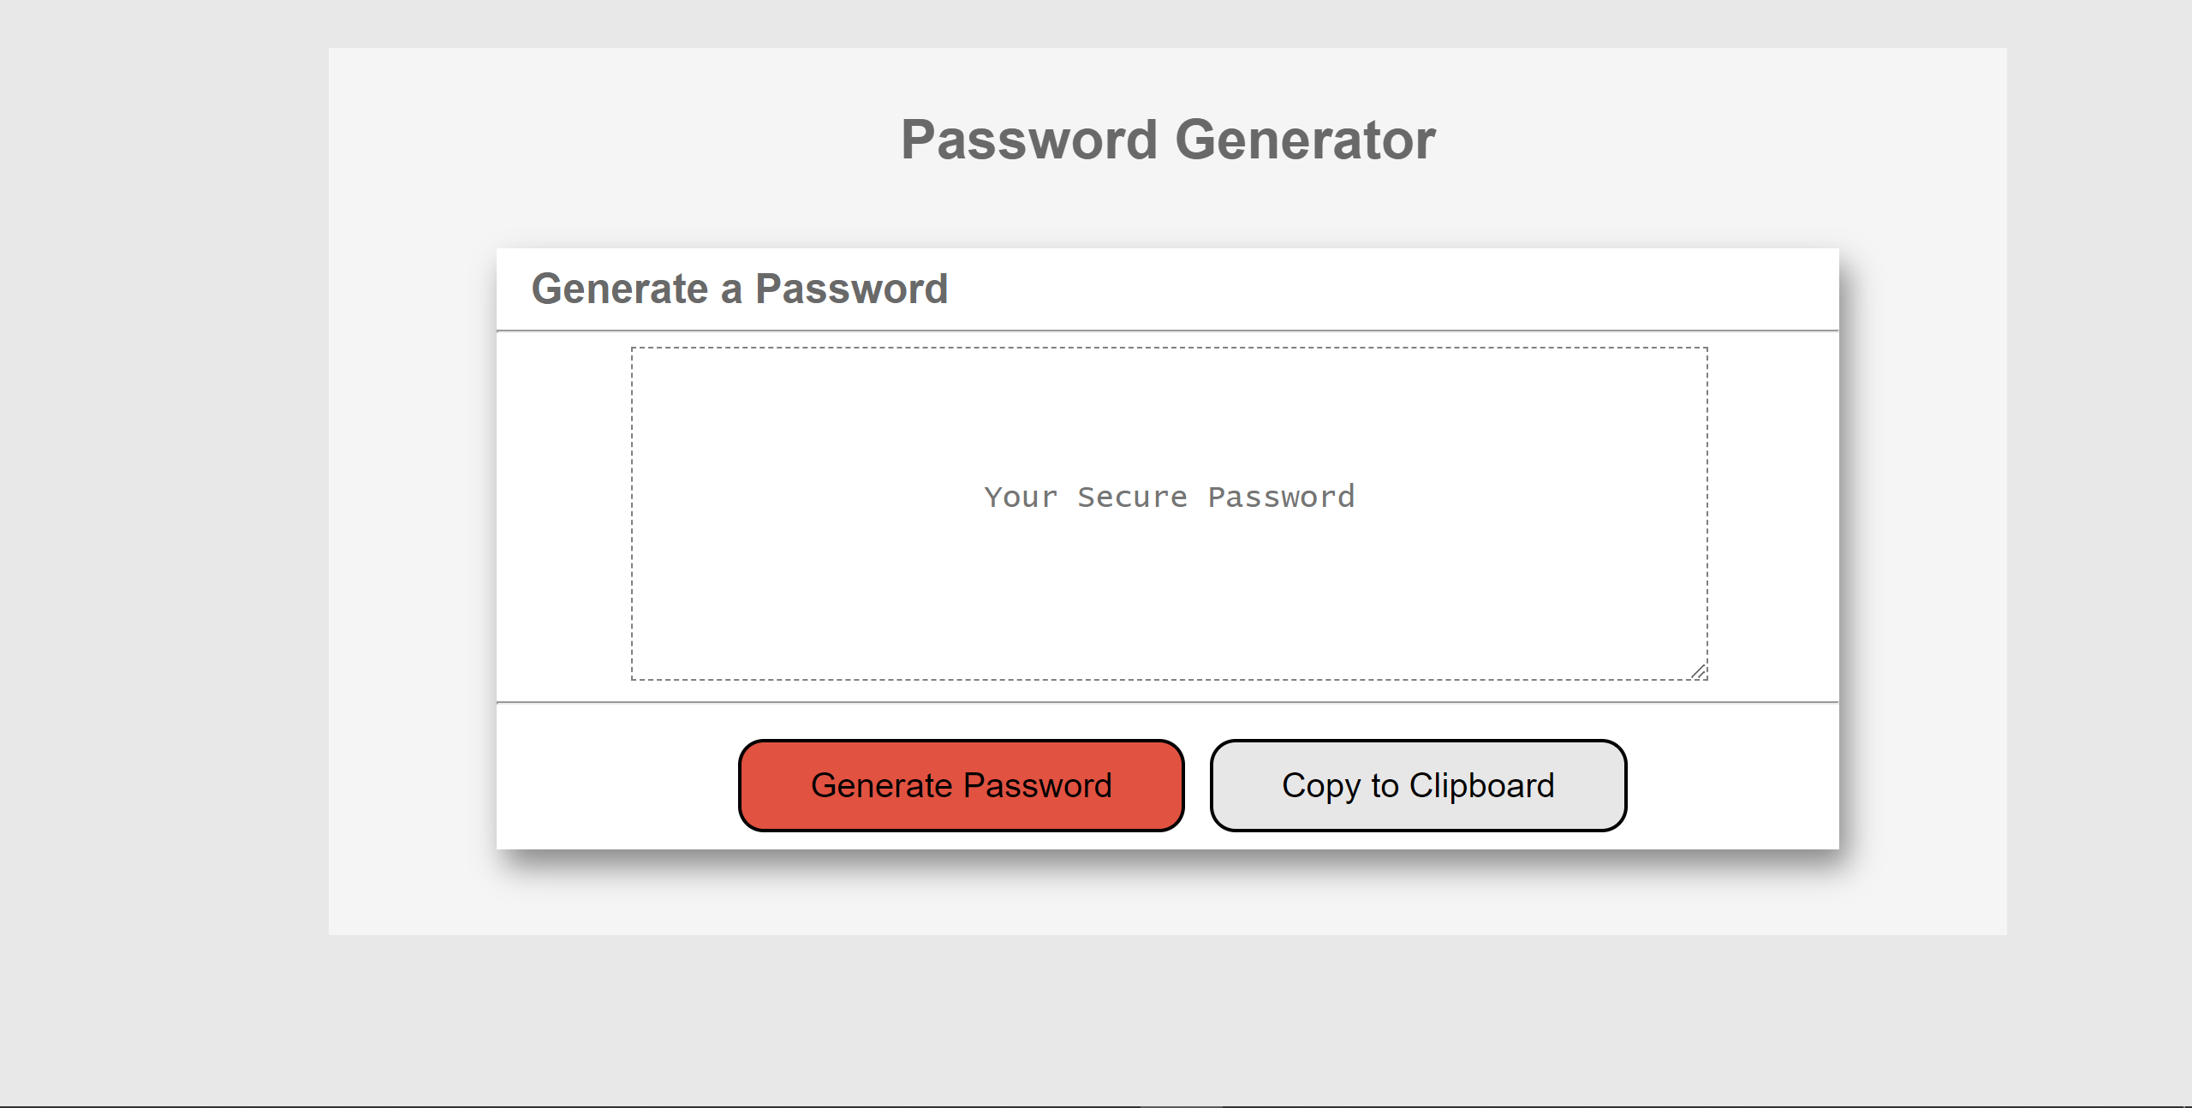Click inside the dashed-border password box
The width and height of the screenshot is (2192, 1108).
pyautogui.click(x=1169, y=582)
